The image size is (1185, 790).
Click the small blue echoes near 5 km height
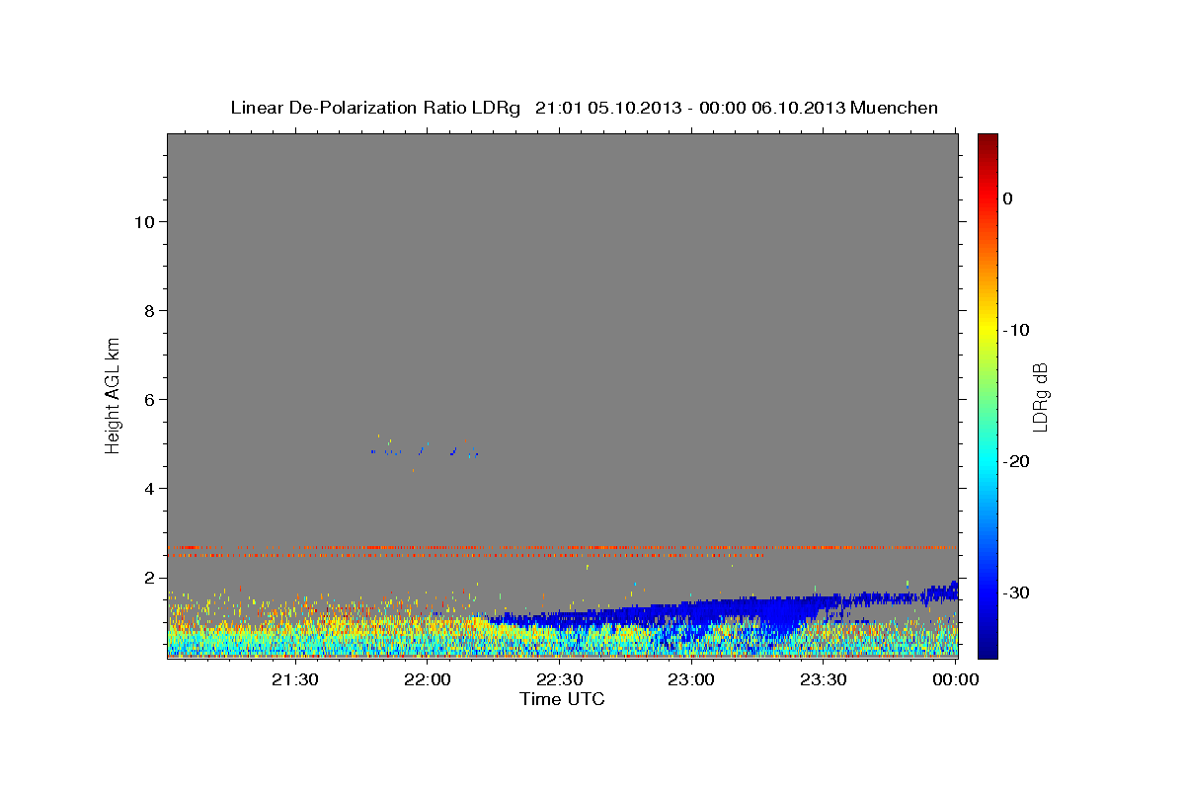point(425,451)
